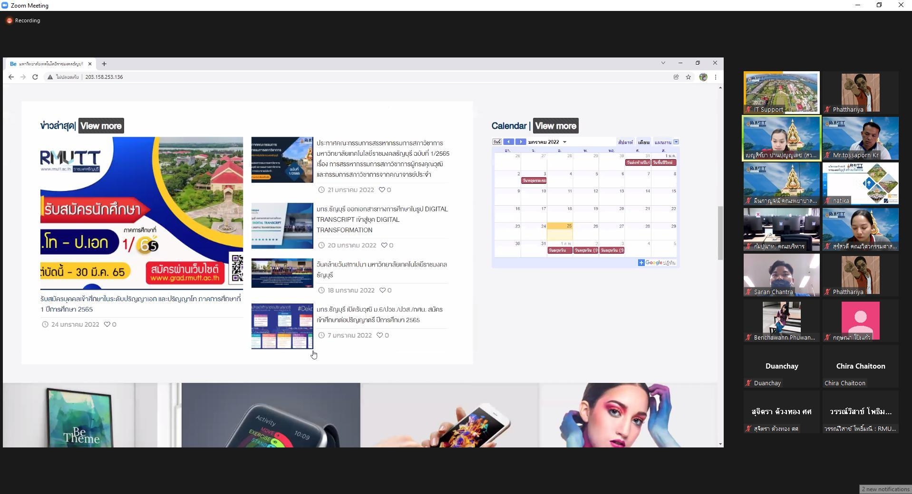Select the Chira Chaitoon participant tile
The width and height of the screenshot is (912, 494).
[861, 366]
